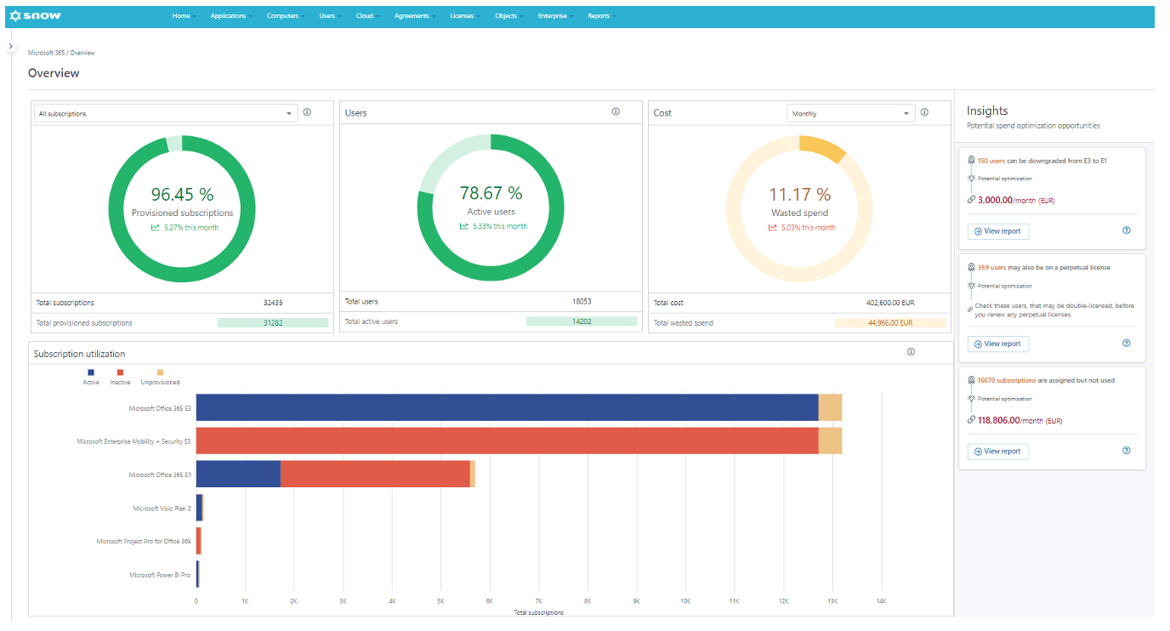Image resolution: width=1170 pixels, height=631 pixels.
Task: Toggle the Unprovisioned legend swatch
Action: coord(160,372)
